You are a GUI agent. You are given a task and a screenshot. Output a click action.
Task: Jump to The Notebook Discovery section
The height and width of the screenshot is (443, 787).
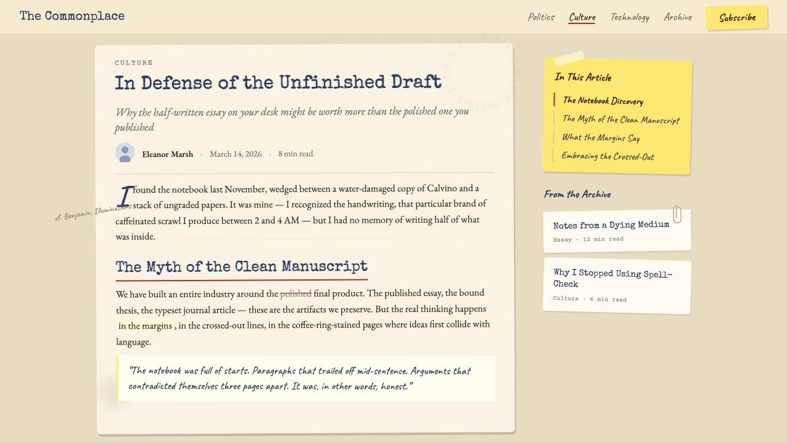tap(603, 100)
